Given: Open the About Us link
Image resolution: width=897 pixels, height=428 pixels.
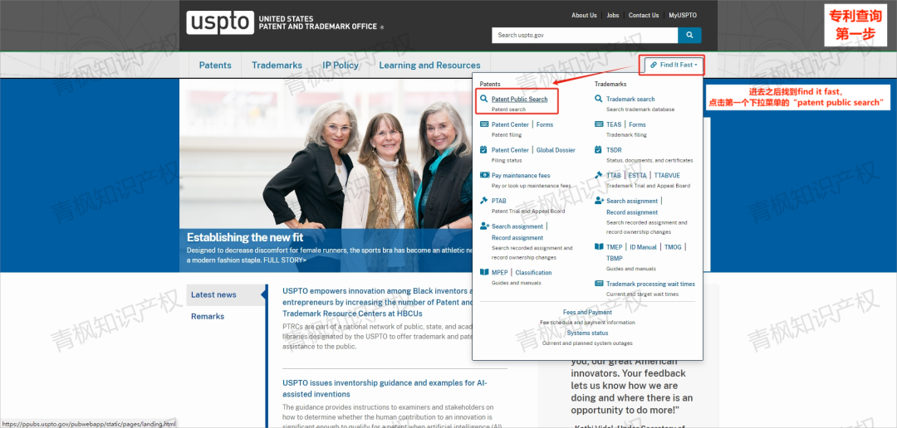Looking at the screenshot, I should pos(584,16).
